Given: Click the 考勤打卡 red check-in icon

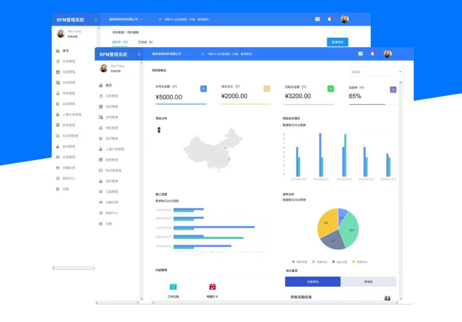Looking at the screenshot, I should pos(212,286).
